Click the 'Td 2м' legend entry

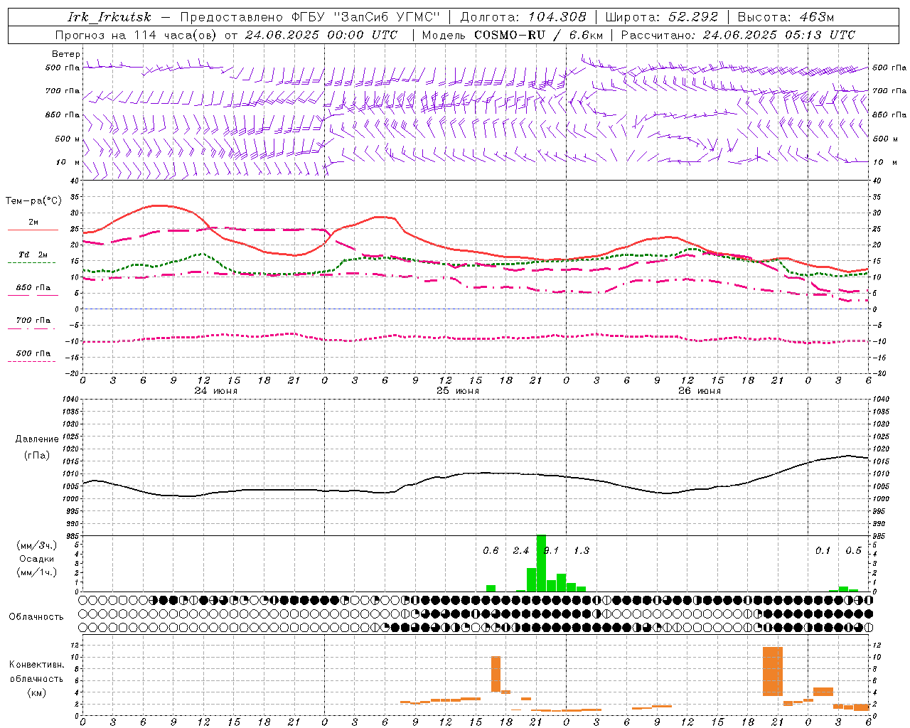(33, 255)
